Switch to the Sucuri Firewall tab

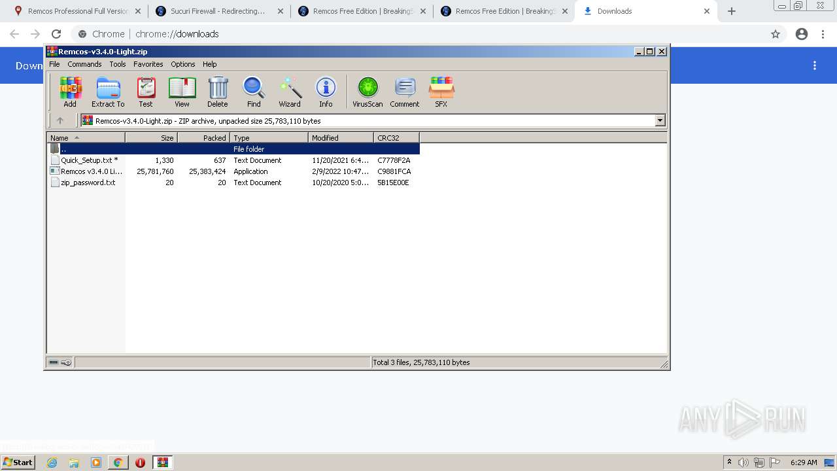click(x=218, y=11)
